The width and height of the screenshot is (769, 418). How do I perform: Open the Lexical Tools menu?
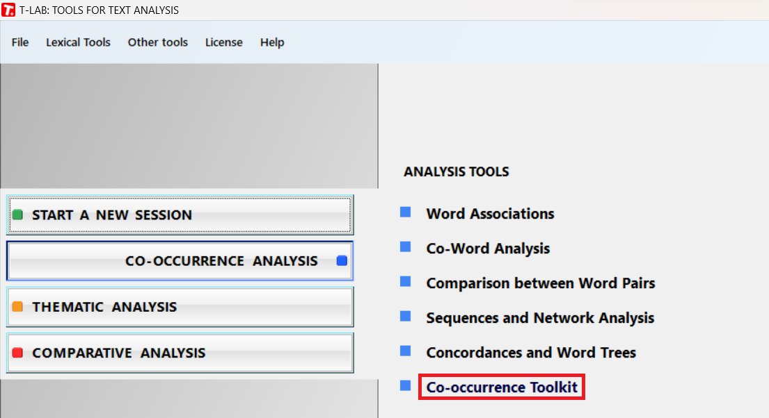(78, 42)
